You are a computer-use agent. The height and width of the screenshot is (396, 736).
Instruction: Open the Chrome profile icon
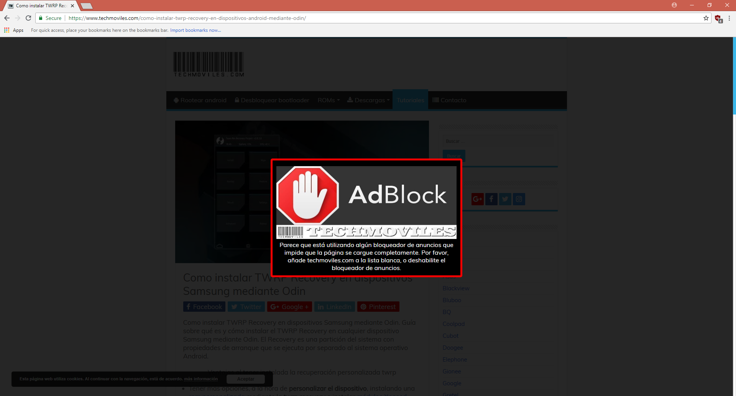pos(674,5)
